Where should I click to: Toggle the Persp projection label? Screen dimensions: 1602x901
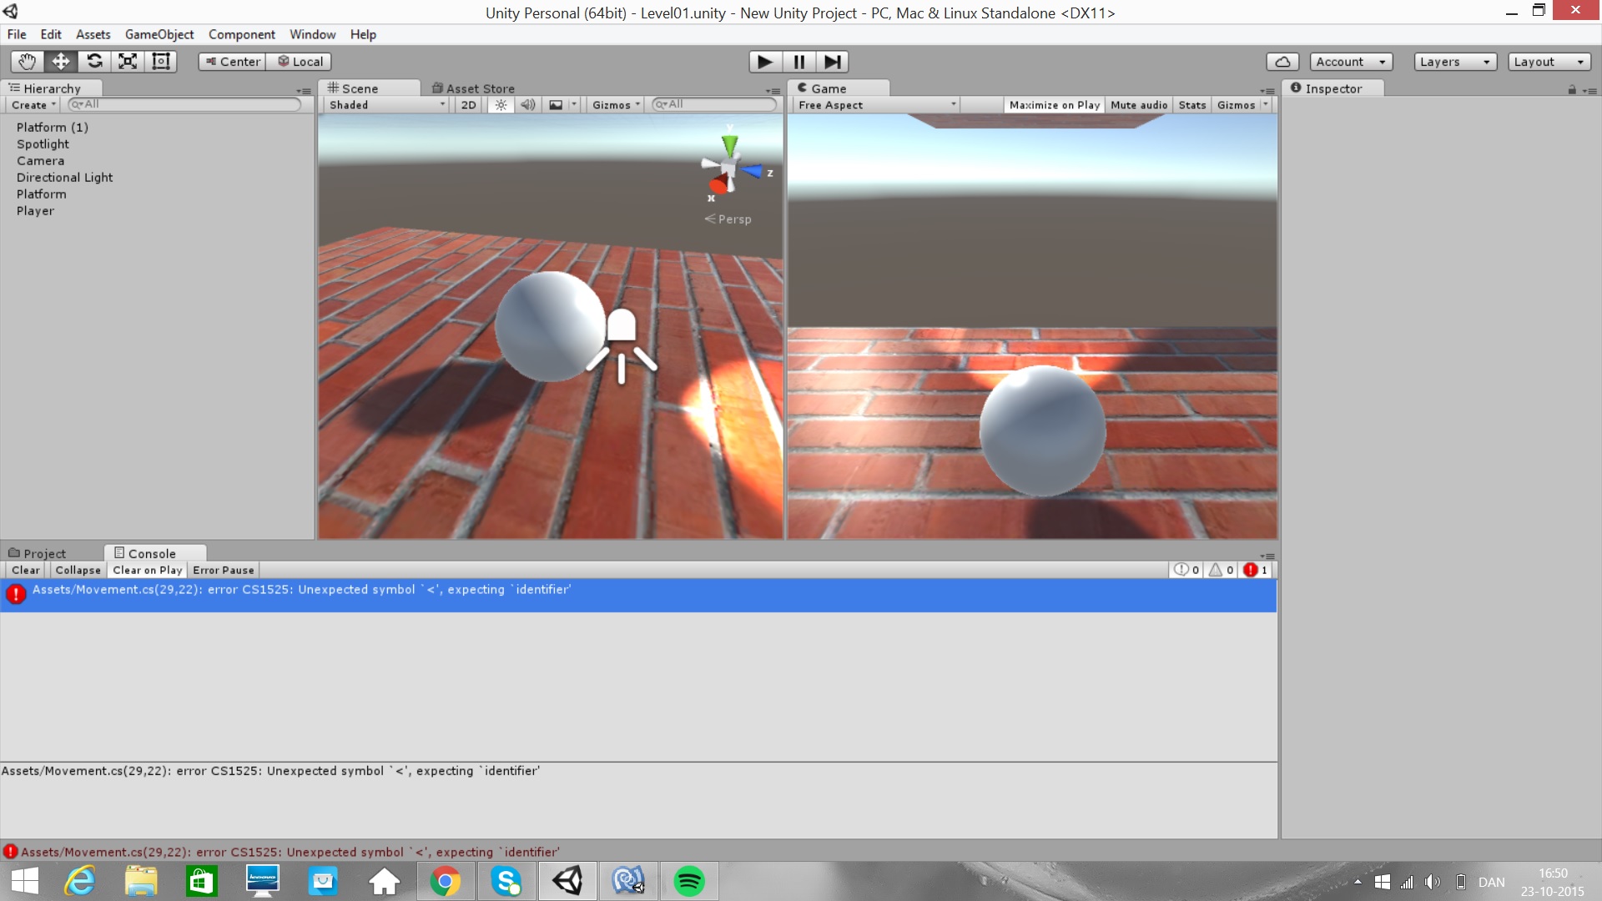[728, 219]
